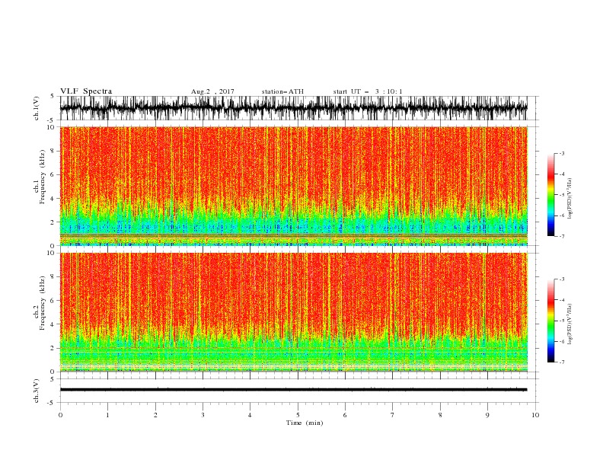This screenshot has height=466, width=603.
Task: Click the "4" kHz tick of ch.2 spectrogram
Action: click(x=53, y=324)
